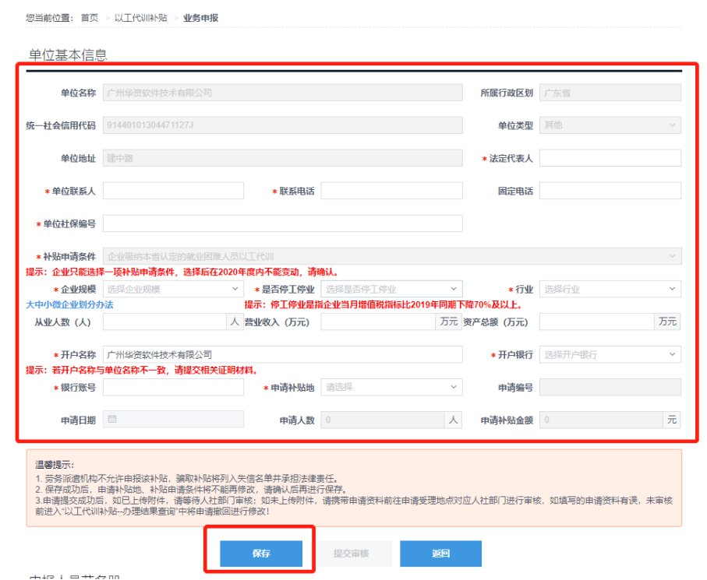This screenshot has height=580, width=707.
Task: Click the 固定电话 input field
Action: tap(610, 191)
